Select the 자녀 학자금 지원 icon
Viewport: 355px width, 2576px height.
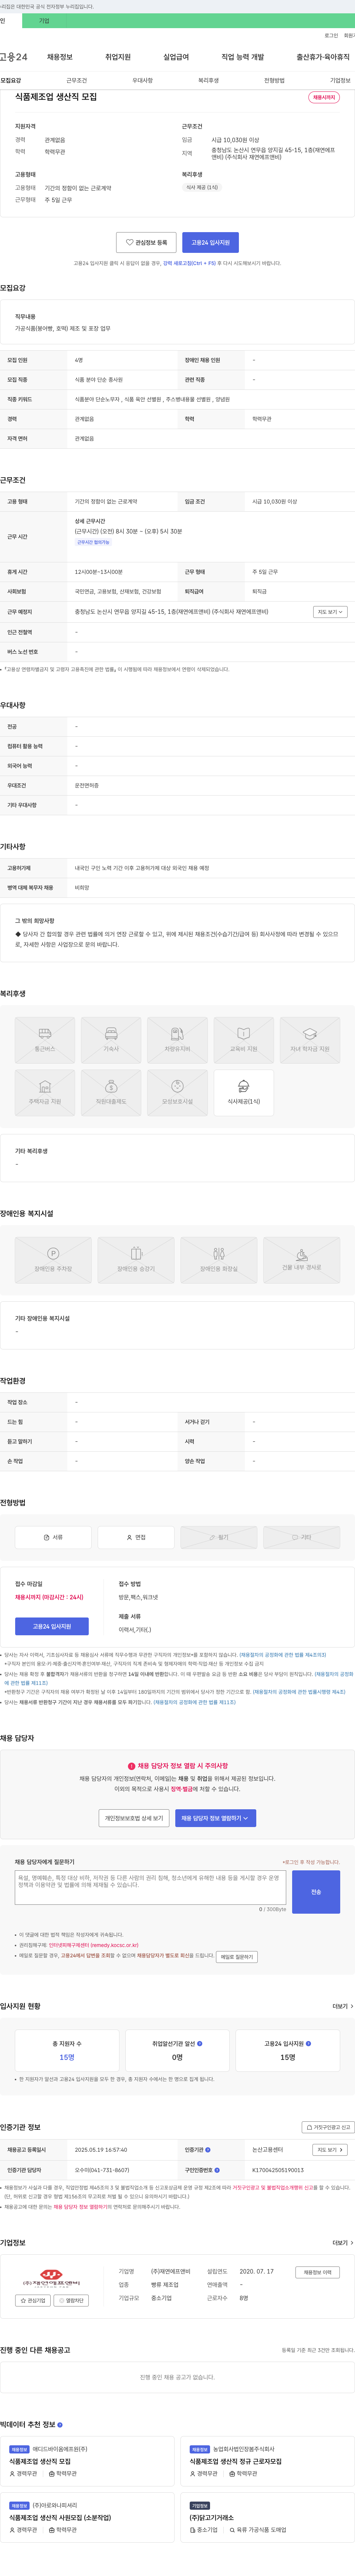[x=310, y=1040]
